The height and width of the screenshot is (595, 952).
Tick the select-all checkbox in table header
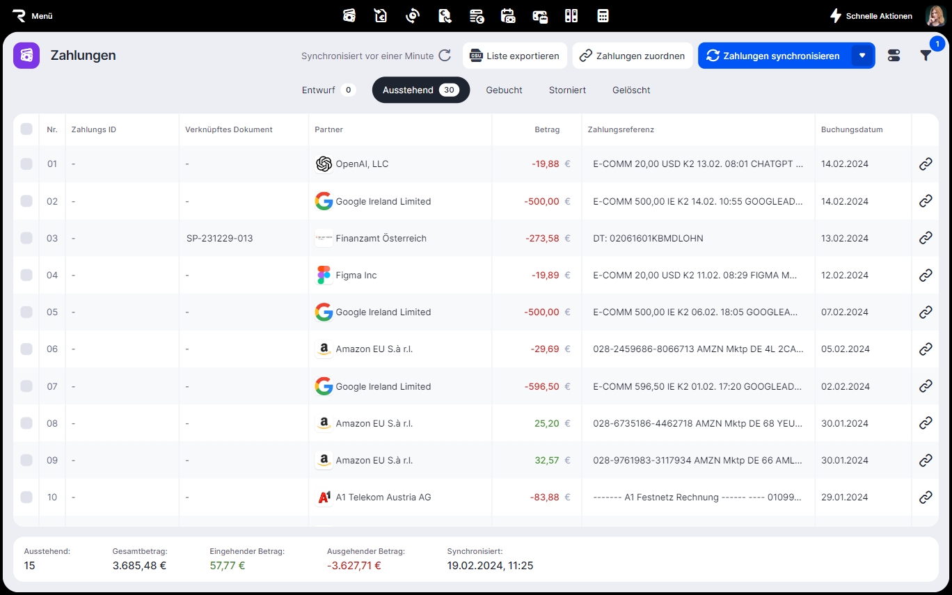tap(26, 129)
